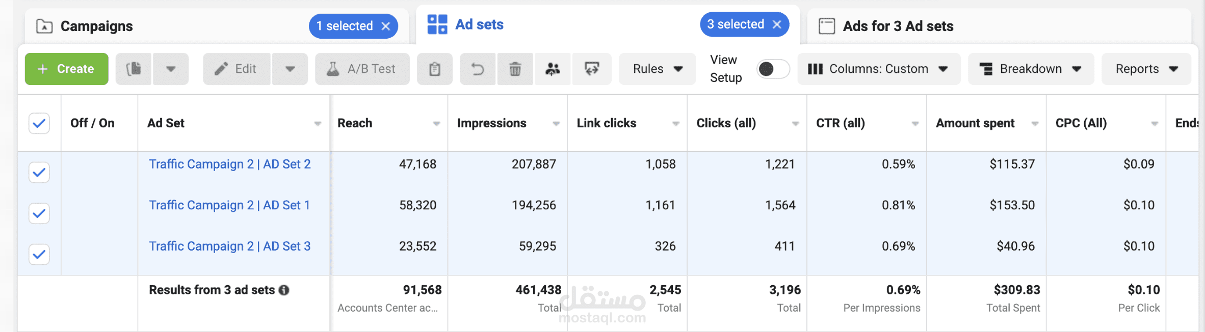
Task: Expand the Breakdown dropdown
Action: pos(1030,69)
